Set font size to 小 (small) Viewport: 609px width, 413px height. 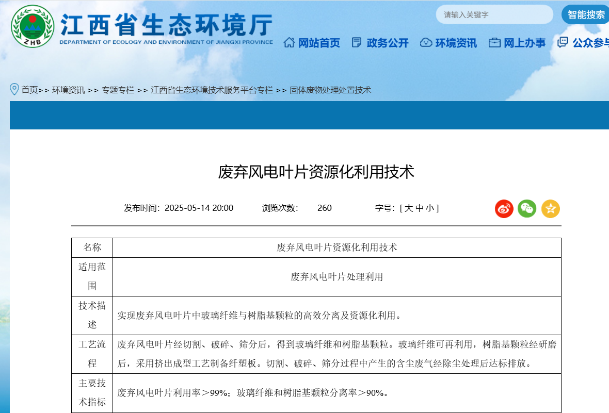(x=430, y=208)
